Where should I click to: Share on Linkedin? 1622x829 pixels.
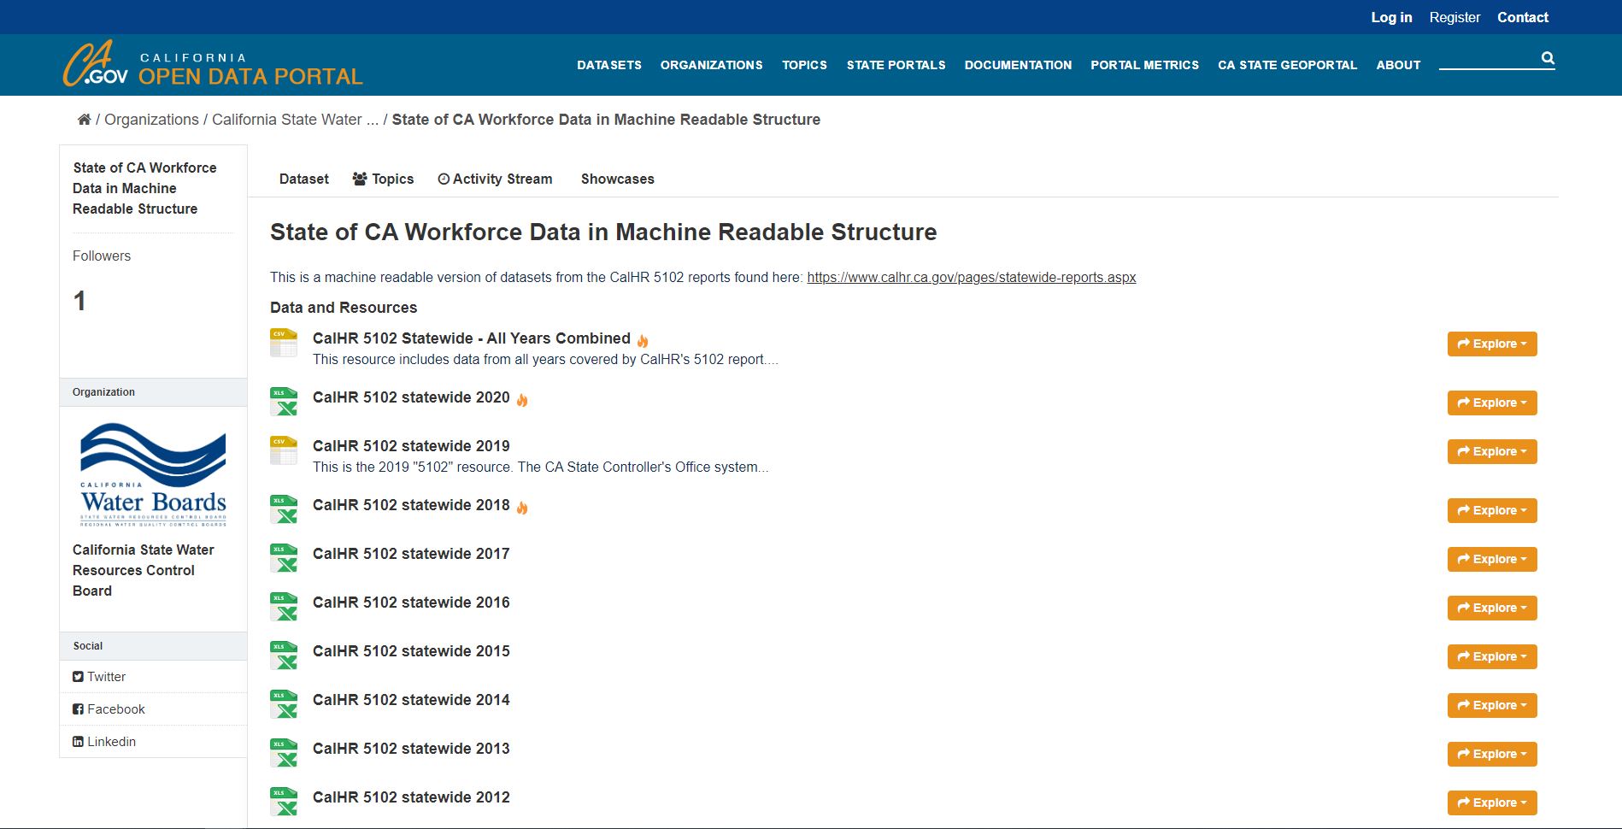click(104, 742)
